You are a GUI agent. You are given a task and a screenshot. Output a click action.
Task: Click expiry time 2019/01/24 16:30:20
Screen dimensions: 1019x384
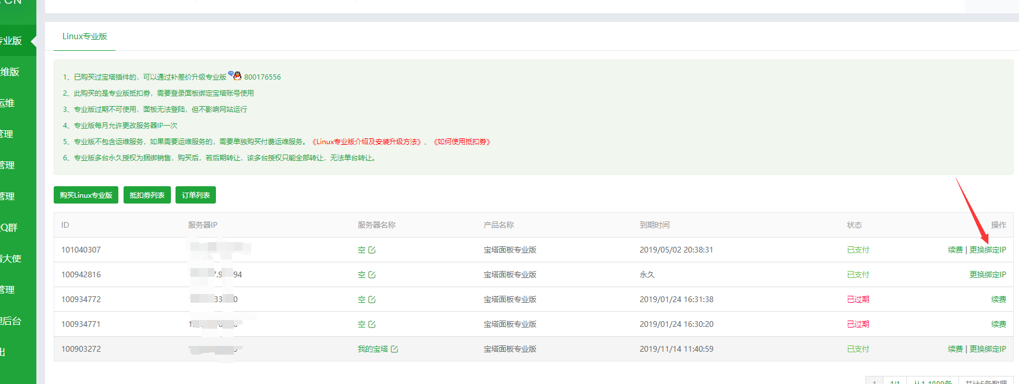pos(677,325)
